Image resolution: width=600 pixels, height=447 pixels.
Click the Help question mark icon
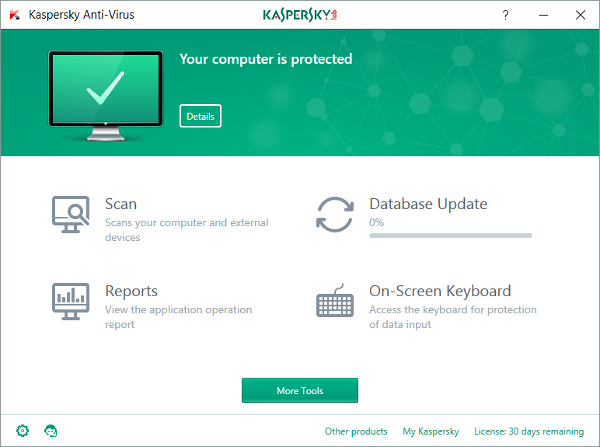pos(505,15)
